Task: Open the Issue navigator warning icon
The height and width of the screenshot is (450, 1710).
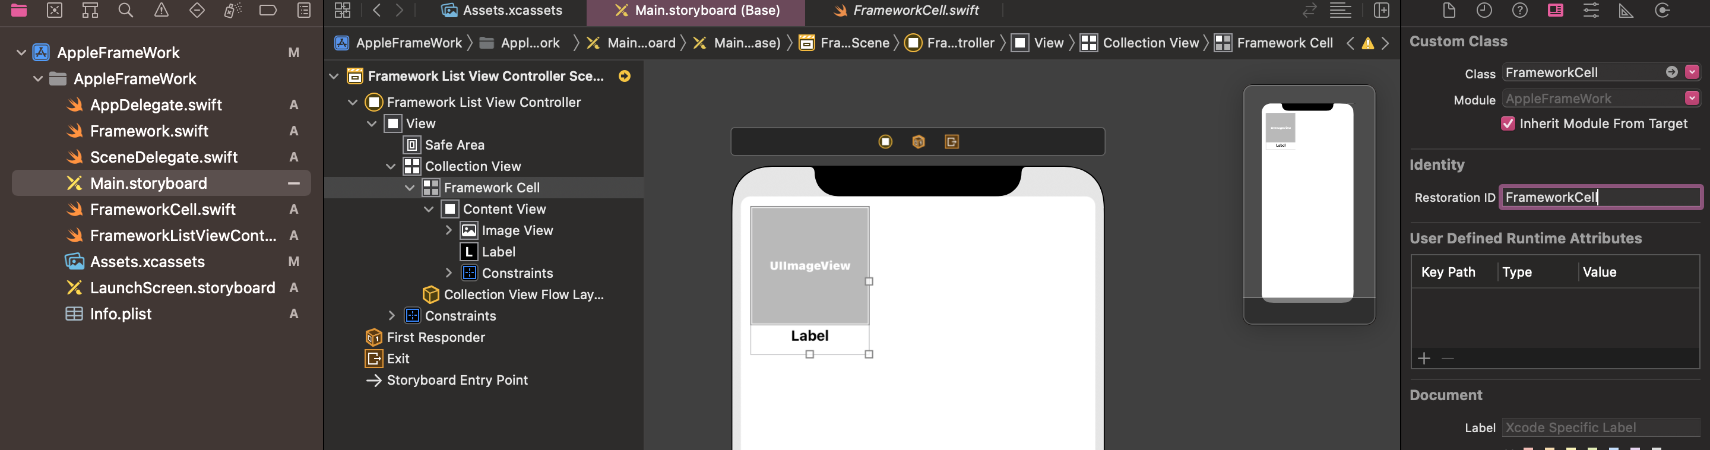Action: pos(161,10)
